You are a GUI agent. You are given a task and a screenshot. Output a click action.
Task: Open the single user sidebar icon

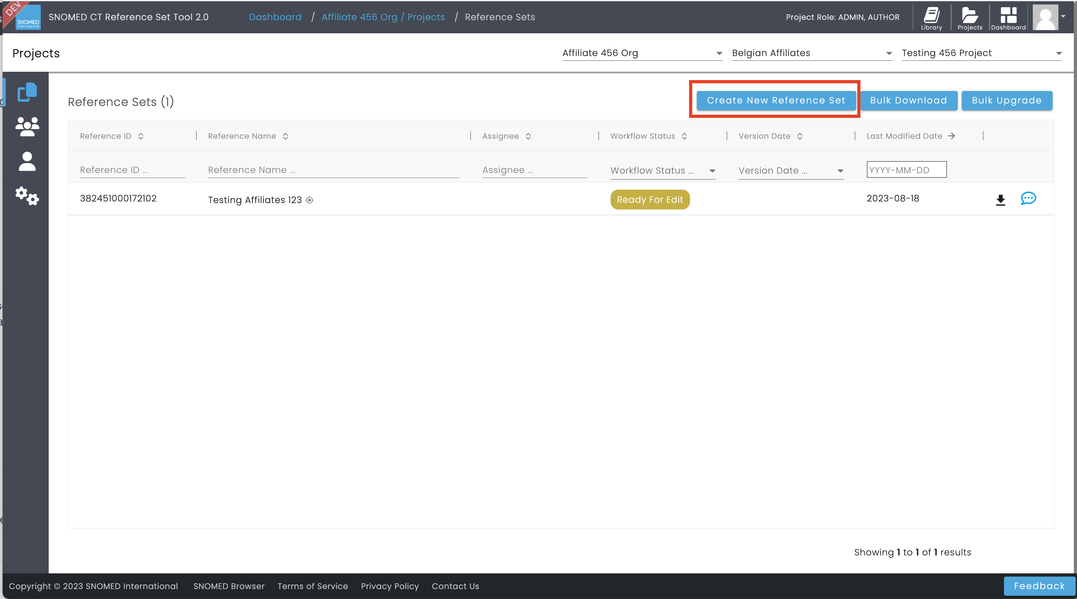27,161
